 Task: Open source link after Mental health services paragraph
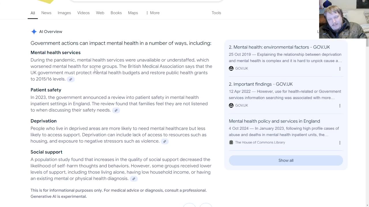click(71, 79)
